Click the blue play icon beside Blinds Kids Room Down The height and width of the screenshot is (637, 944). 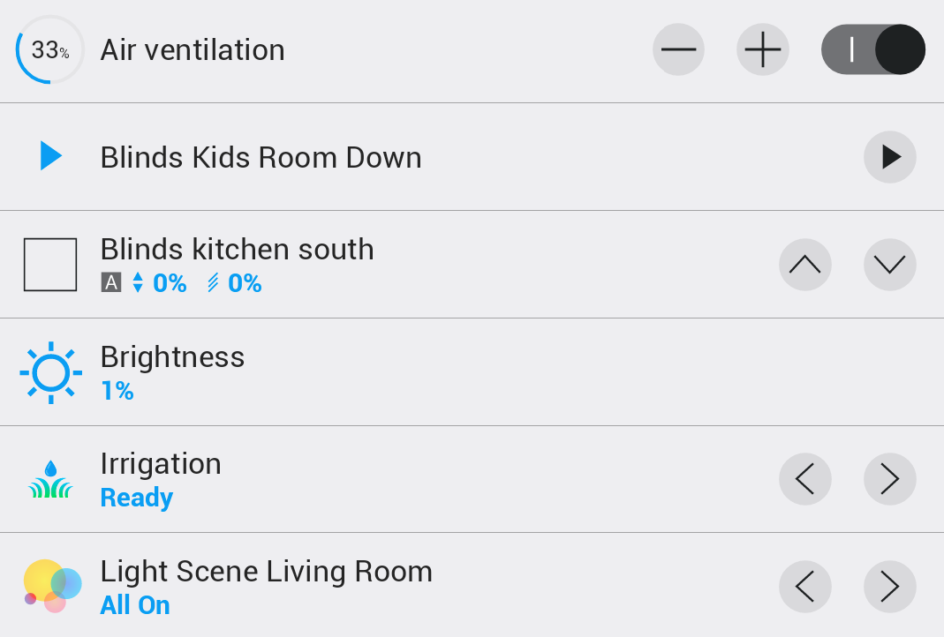coord(51,157)
